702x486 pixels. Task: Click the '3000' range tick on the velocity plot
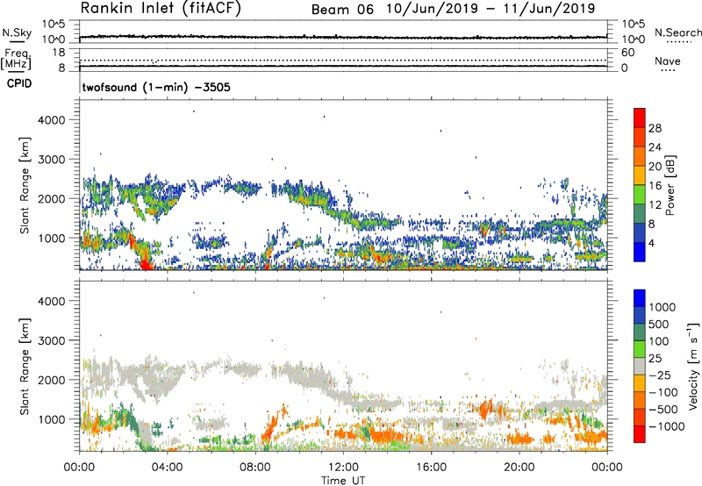52,340
